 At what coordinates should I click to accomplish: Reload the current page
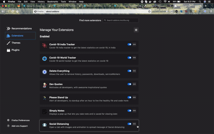point(13,11)
